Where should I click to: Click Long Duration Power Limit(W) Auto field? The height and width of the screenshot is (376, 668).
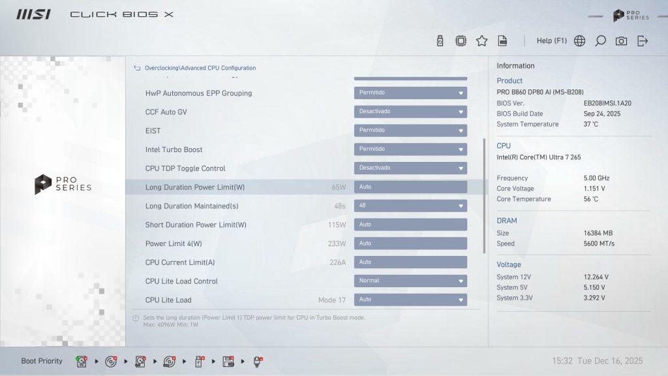click(x=410, y=187)
